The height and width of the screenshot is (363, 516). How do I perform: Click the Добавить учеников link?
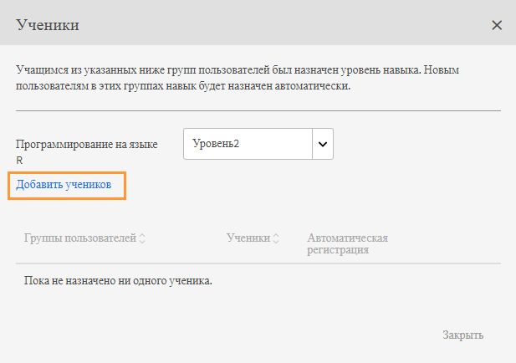[64, 184]
